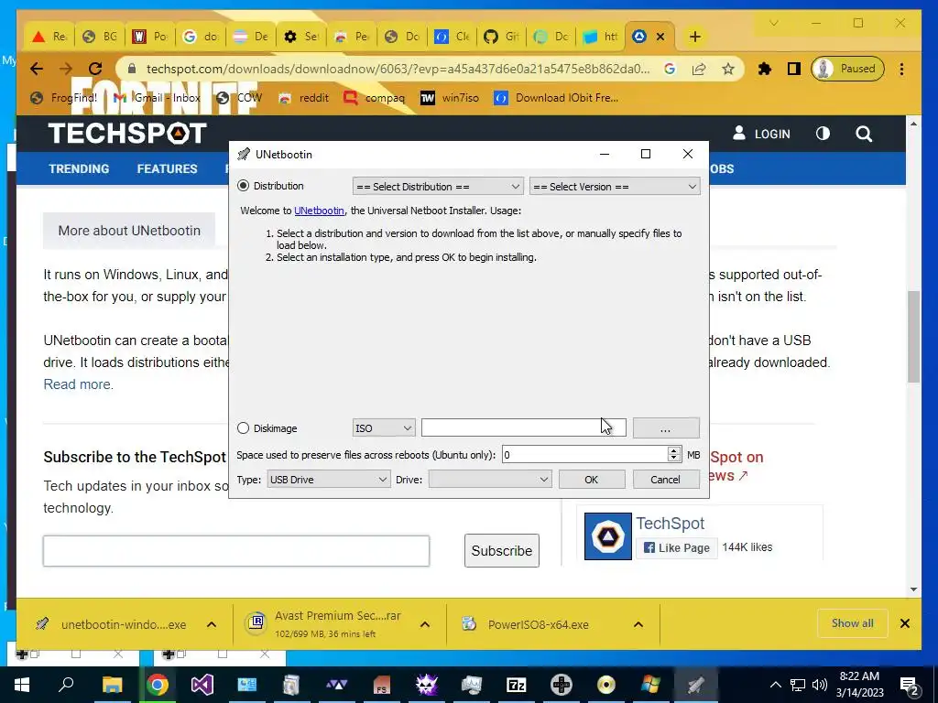Expand Avast Premium Sec....rar download options
Viewport: 938px width, 703px height.
click(425, 624)
